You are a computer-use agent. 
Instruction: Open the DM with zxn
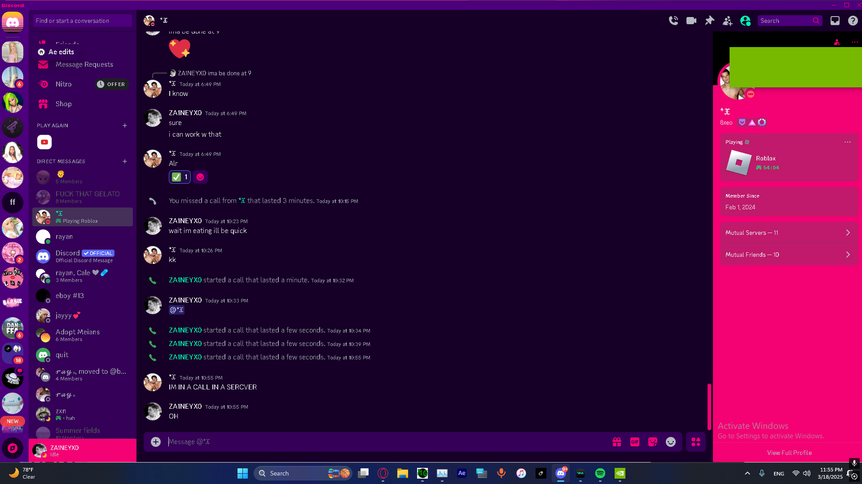83,414
